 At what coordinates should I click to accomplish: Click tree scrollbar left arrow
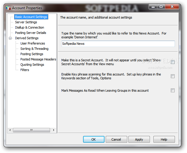tap(10, 130)
